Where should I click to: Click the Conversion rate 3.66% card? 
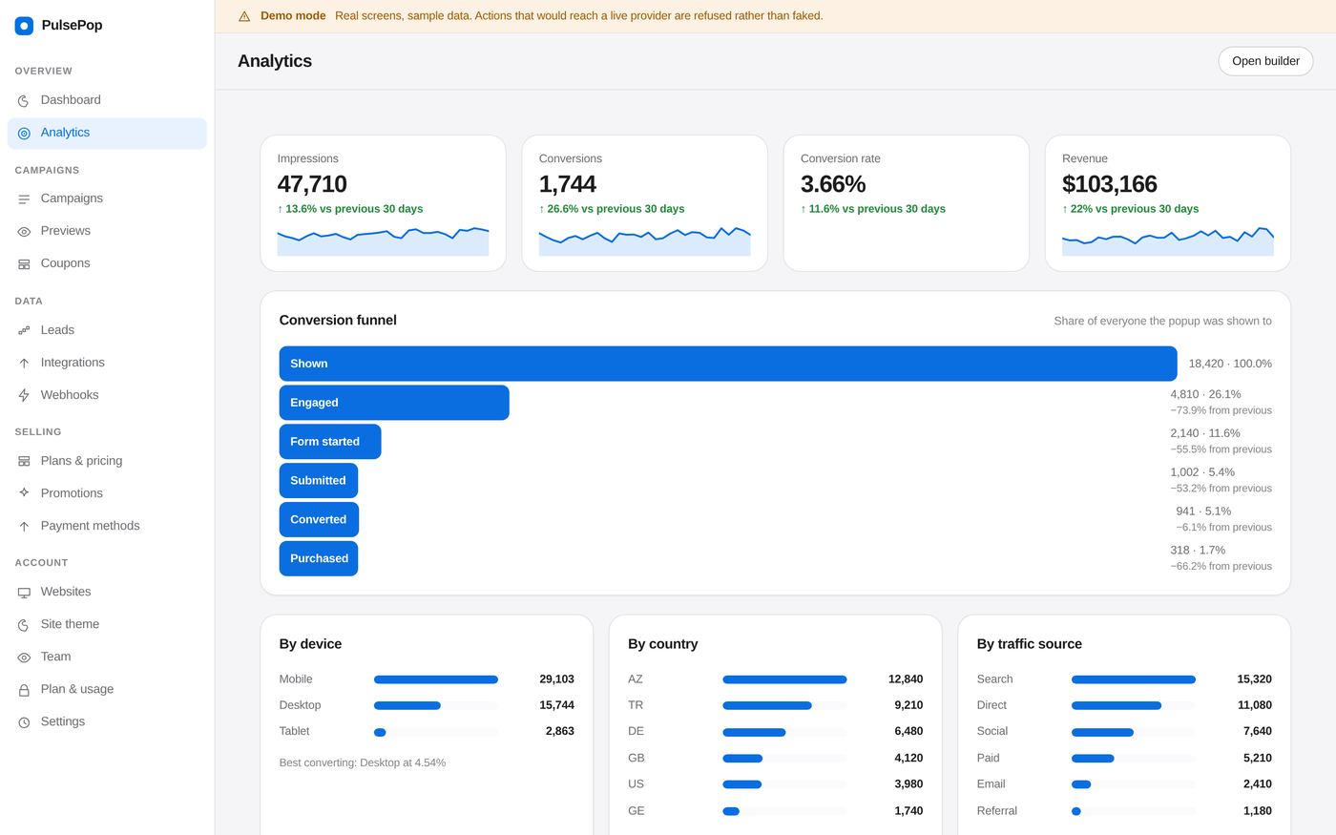[x=906, y=203]
